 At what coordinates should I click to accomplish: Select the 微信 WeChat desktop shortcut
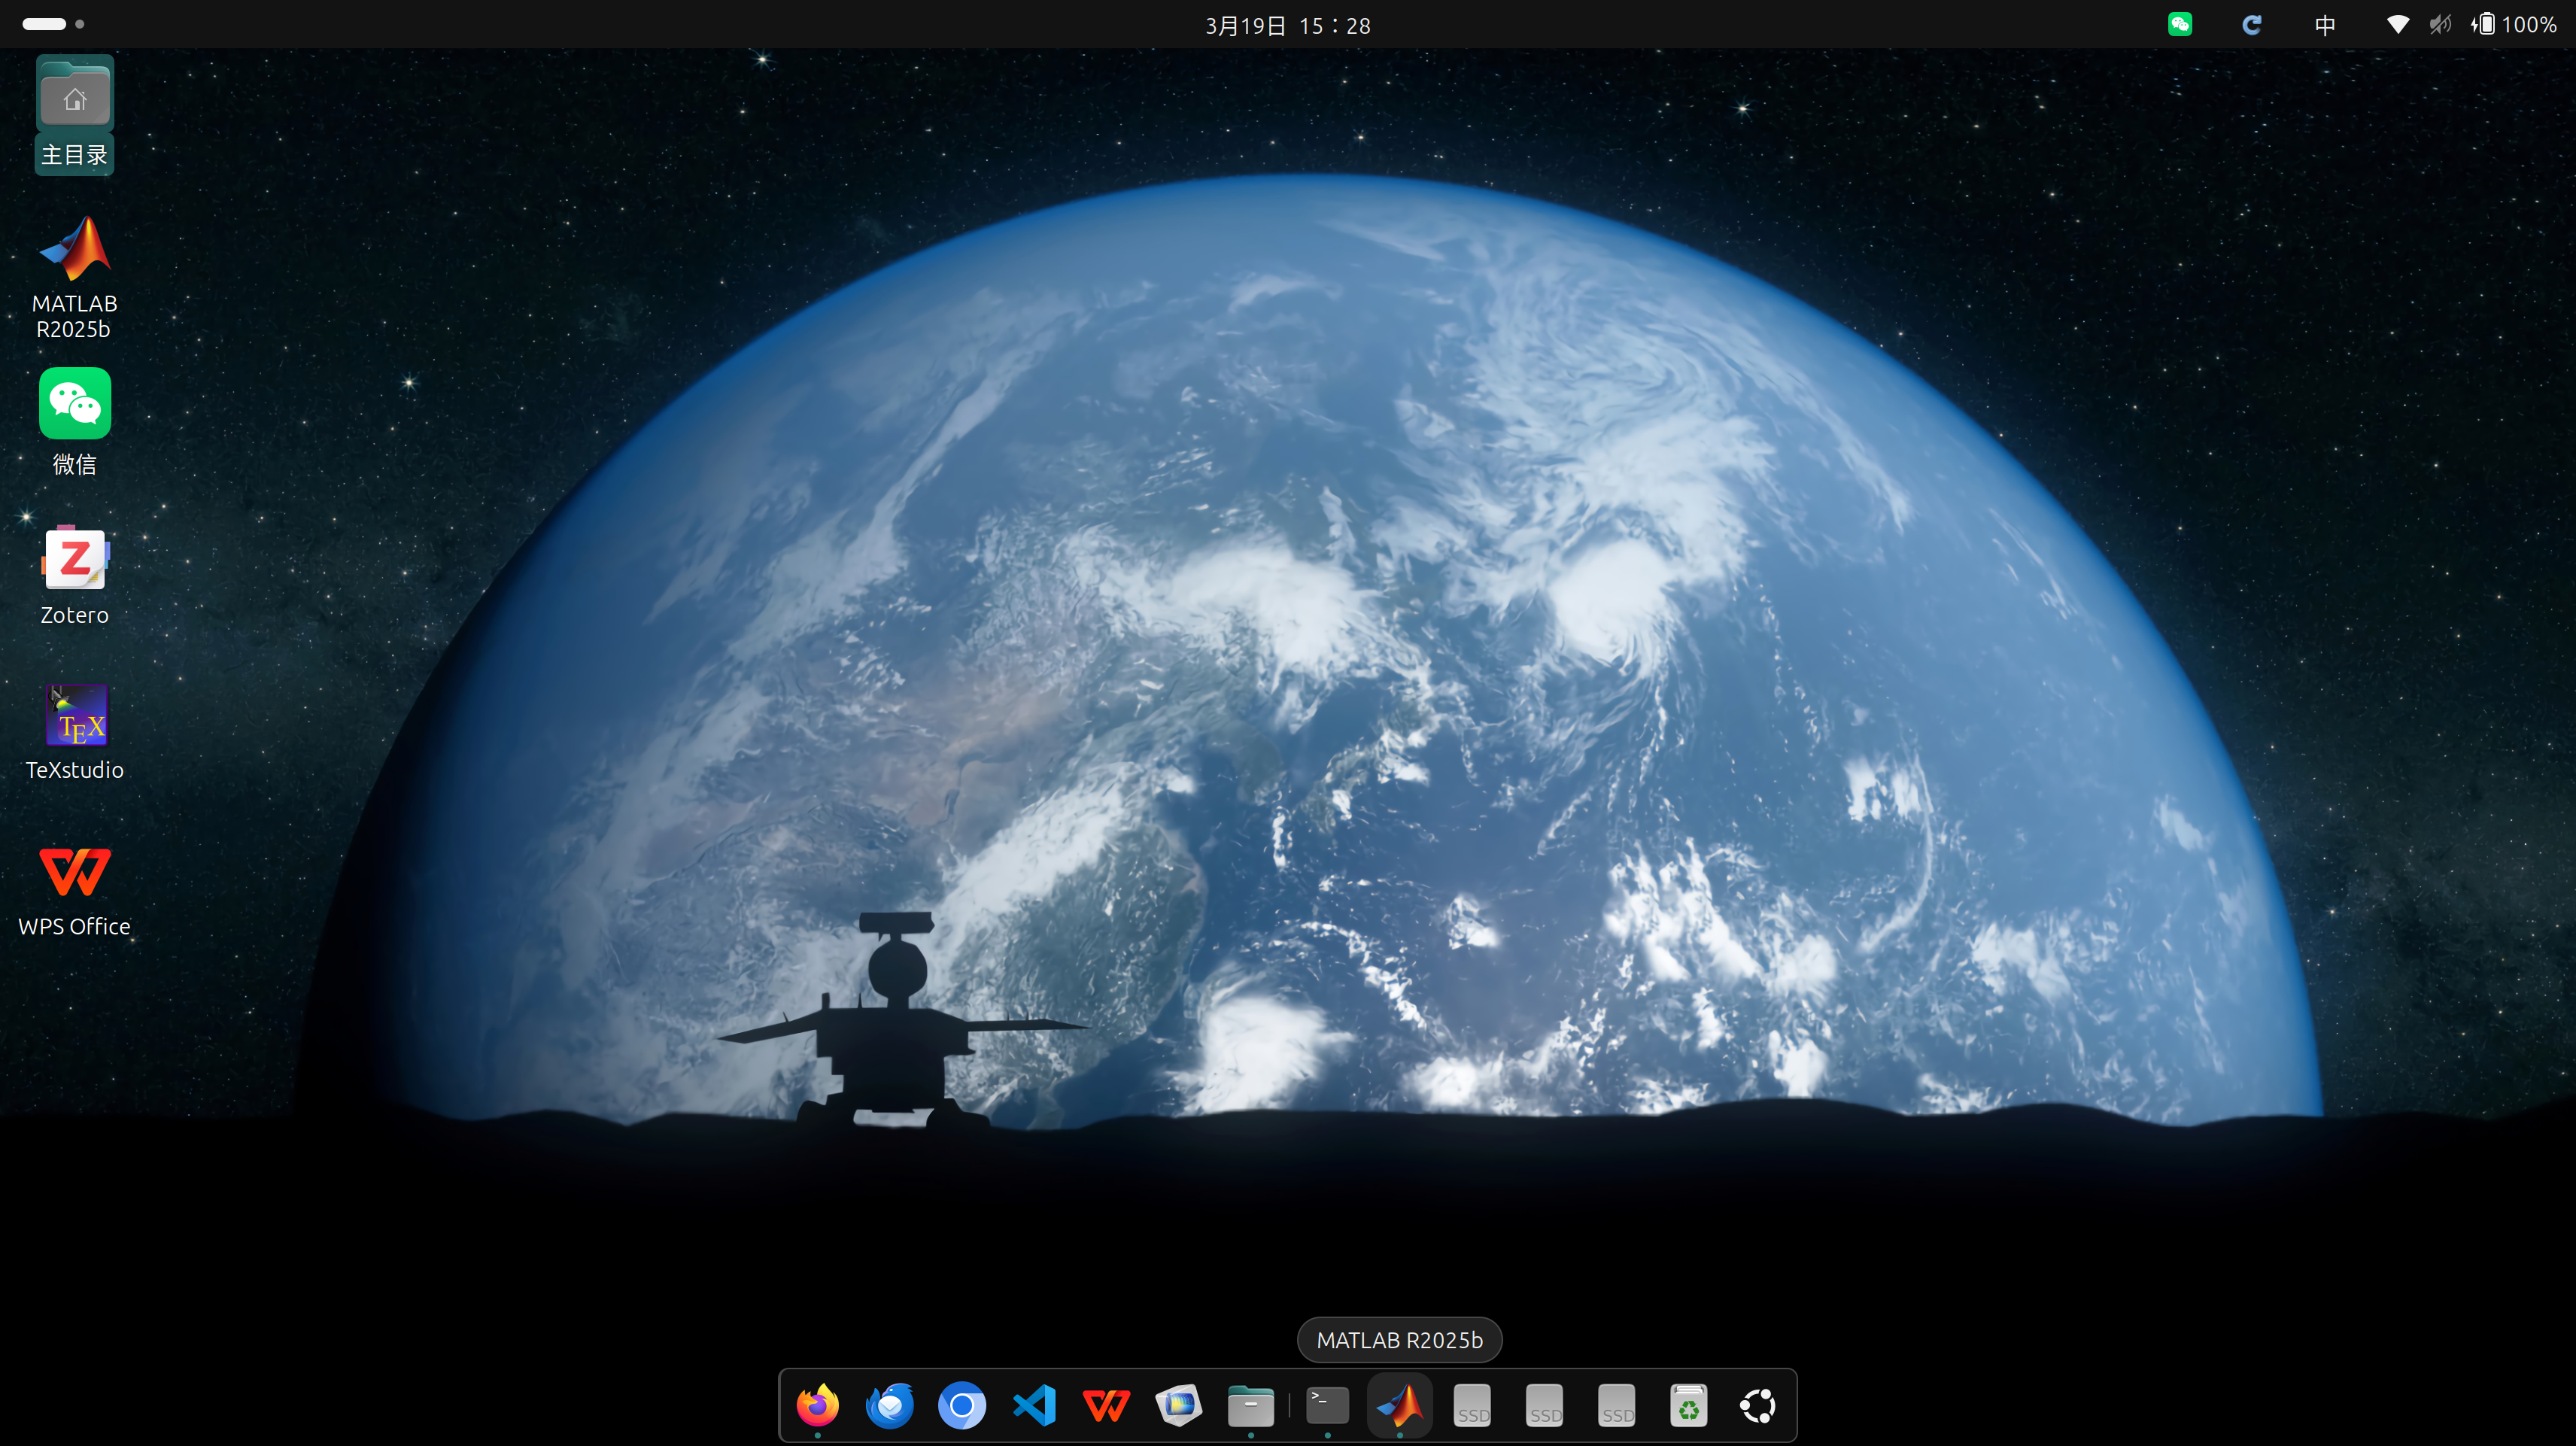tap(74, 422)
